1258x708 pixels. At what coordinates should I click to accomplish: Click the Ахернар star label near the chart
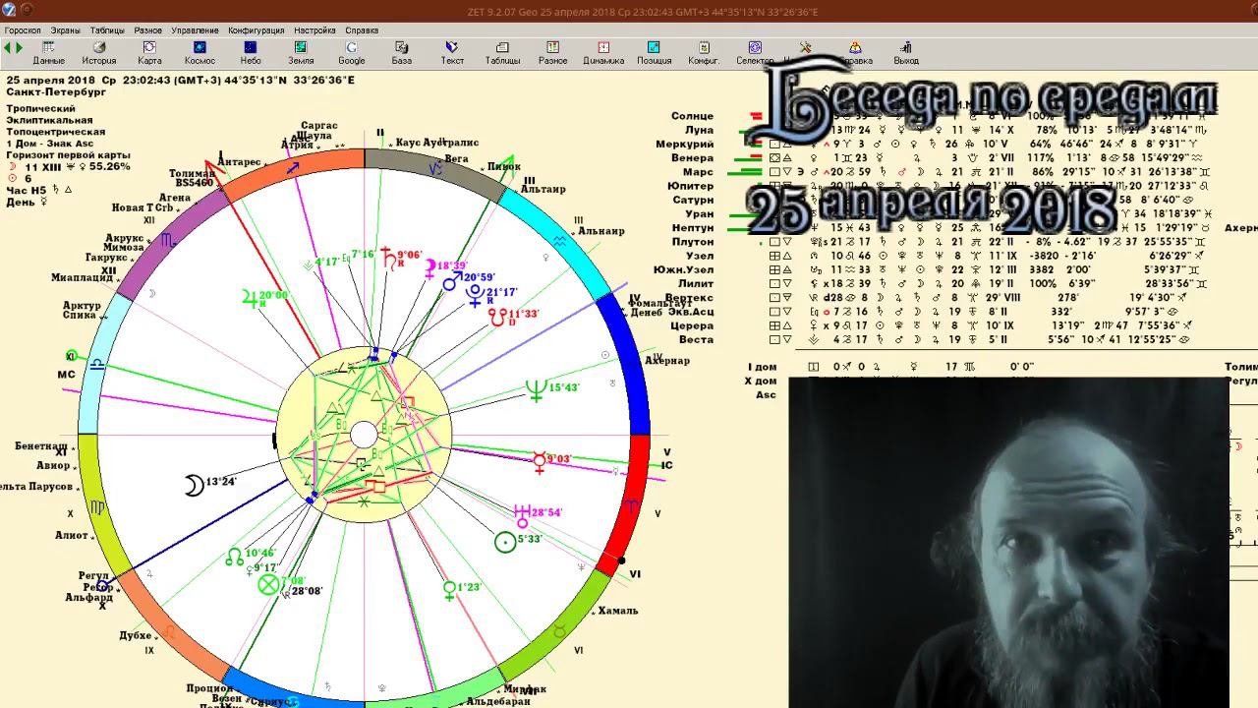click(667, 361)
